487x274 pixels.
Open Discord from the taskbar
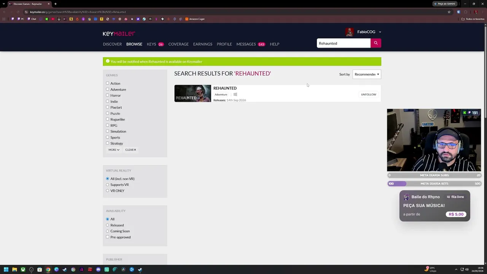98,269
